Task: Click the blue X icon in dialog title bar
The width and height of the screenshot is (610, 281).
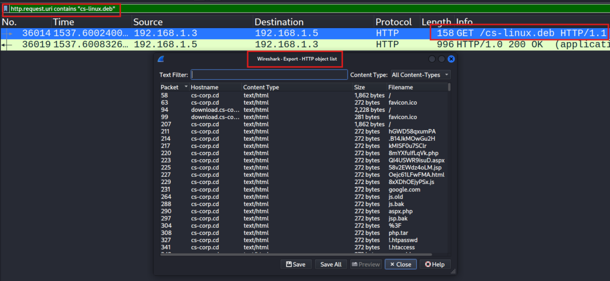Action: coord(451,59)
